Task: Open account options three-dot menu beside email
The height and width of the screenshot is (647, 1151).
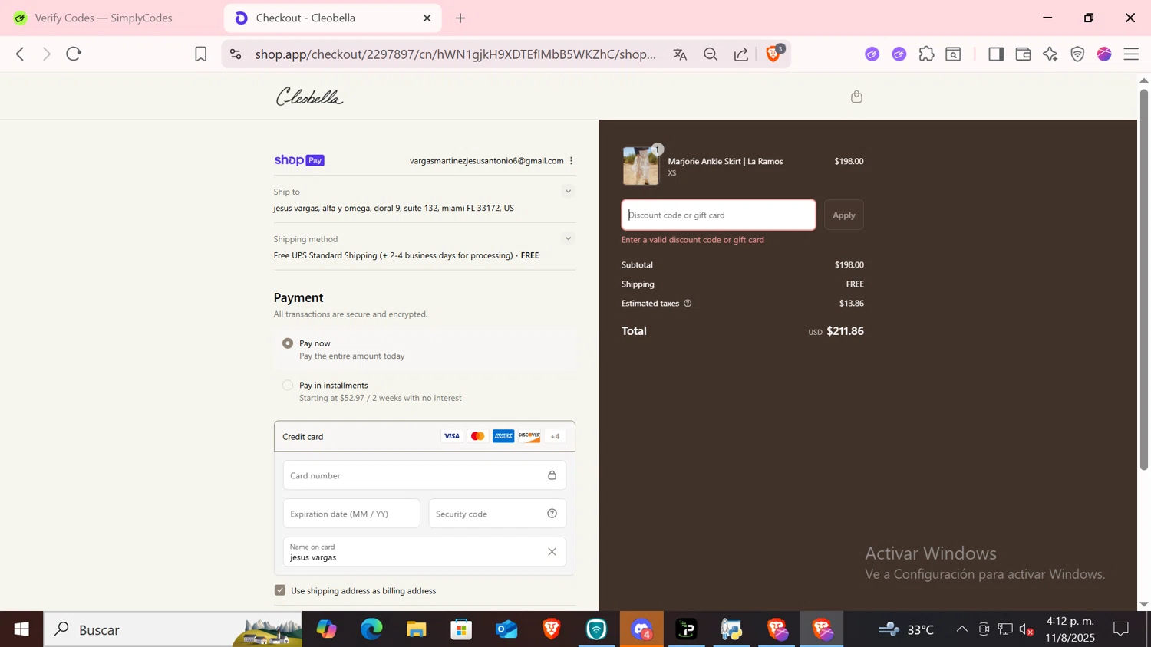Action: click(571, 160)
